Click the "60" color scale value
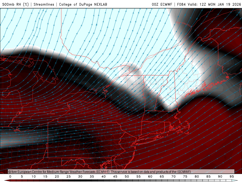Viewport: 242px width, 182px height. pyautogui.click(x=150, y=177)
